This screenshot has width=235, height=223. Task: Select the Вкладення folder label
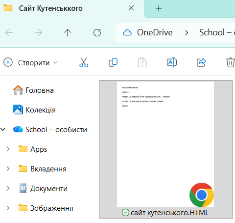(x=48, y=169)
